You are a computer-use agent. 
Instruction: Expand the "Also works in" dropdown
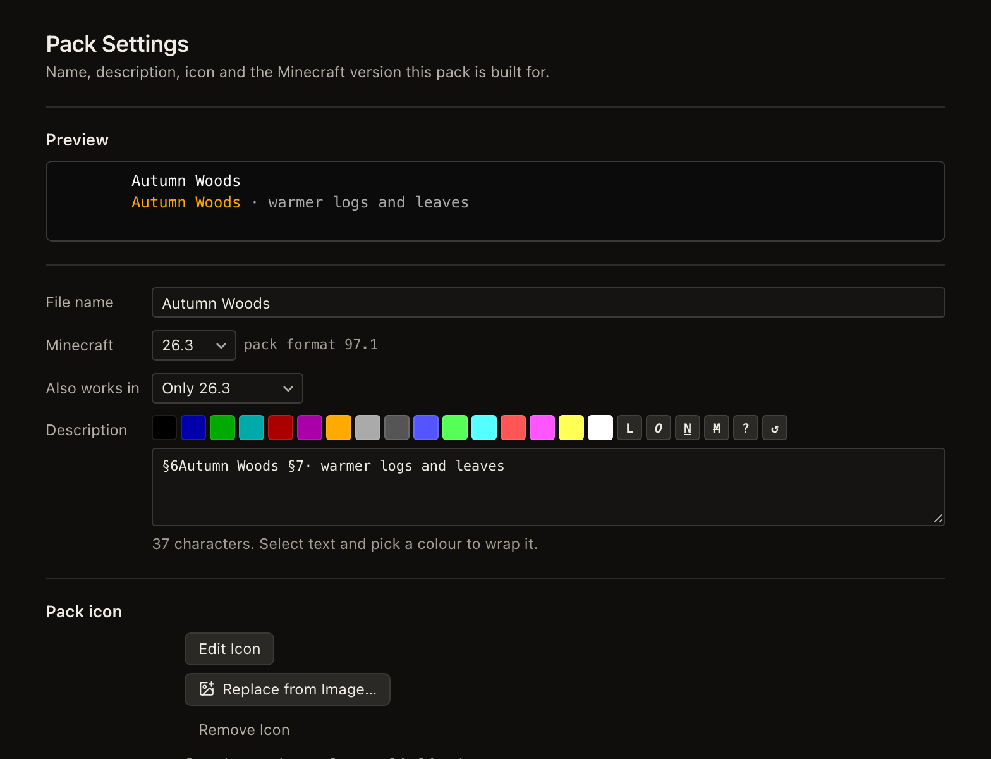coord(228,388)
